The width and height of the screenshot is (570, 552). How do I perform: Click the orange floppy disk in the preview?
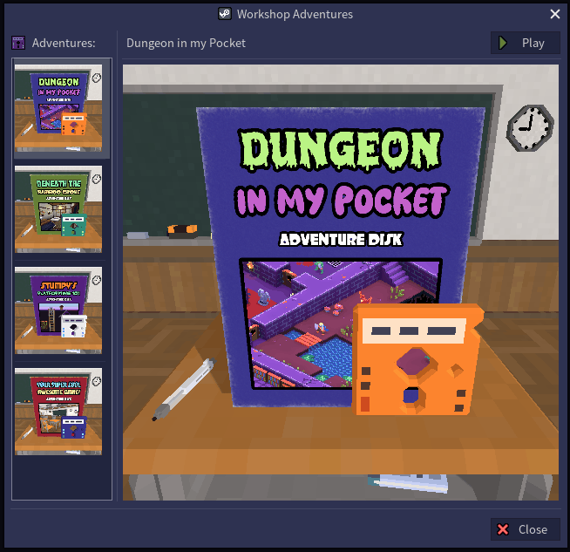click(x=416, y=359)
